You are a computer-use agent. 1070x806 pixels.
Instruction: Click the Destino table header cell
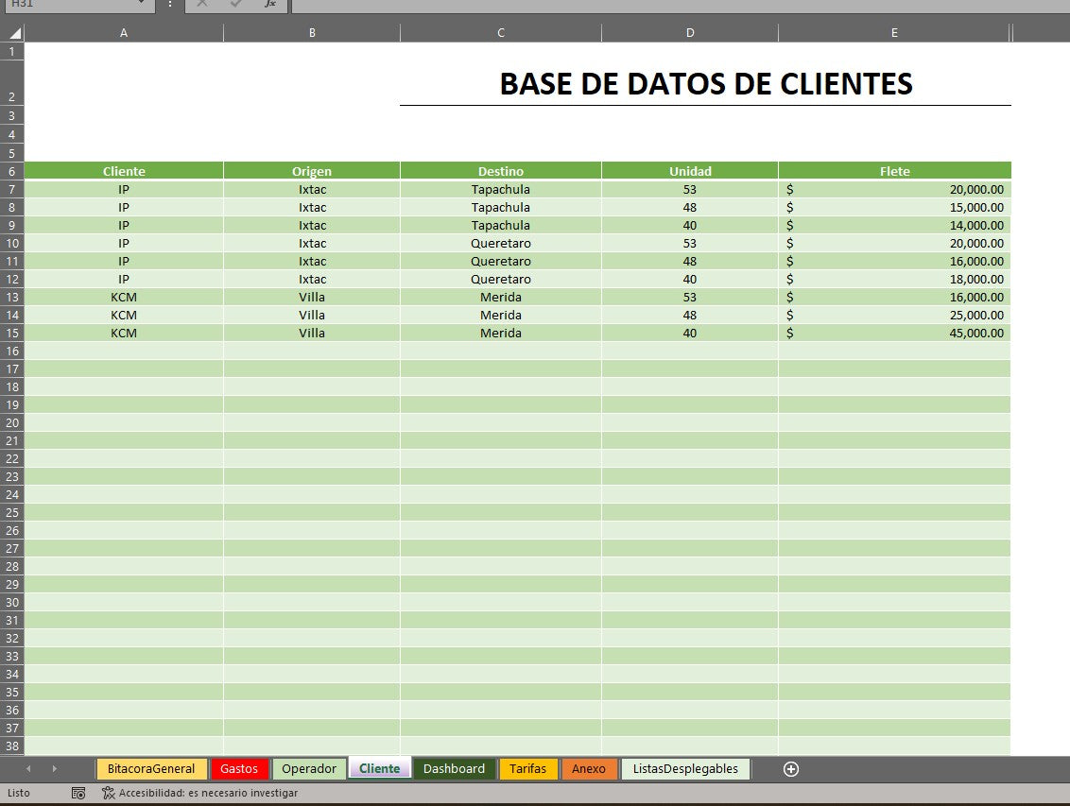tap(501, 171)
